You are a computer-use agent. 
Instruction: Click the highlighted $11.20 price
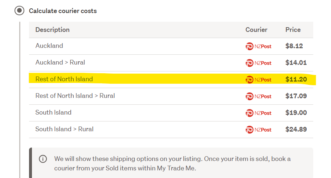click(x=296, y=79)
